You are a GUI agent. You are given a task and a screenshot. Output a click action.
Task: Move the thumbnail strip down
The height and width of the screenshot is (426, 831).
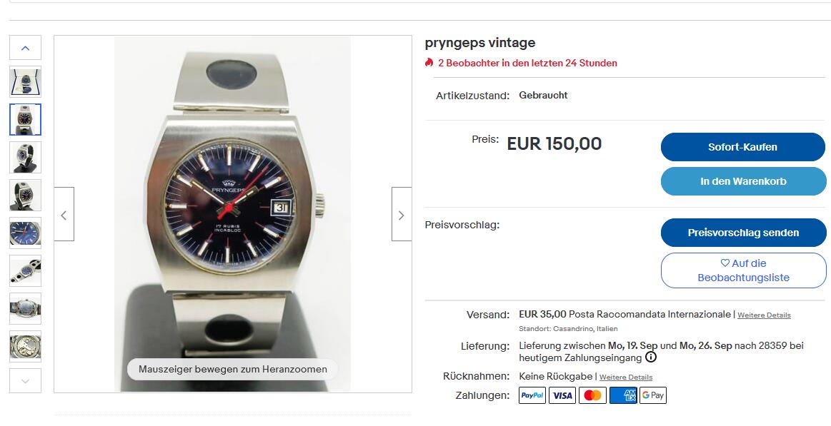26,381
